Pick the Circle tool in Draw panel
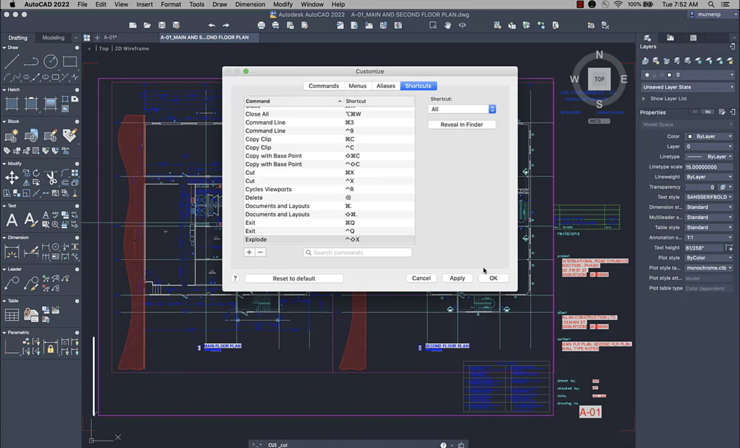The width and height of the screenshot is (740, 448). 50,62
